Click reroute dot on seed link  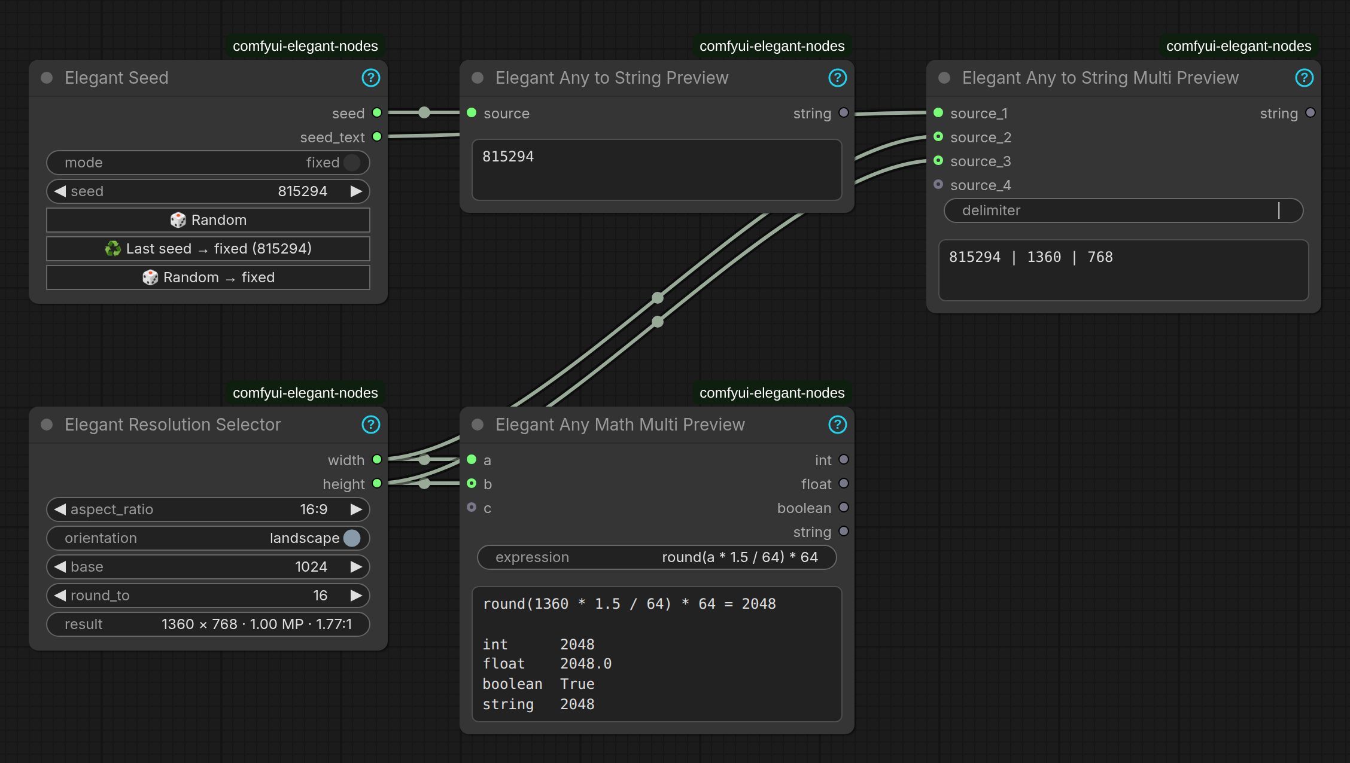coord(424,112)
